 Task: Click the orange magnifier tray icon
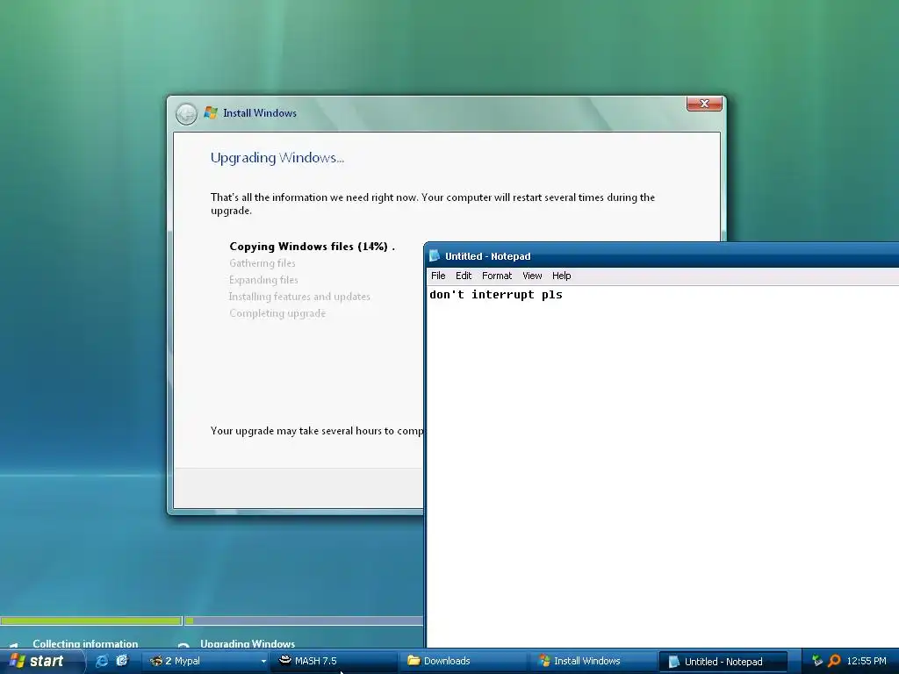[x=834, y=661]
